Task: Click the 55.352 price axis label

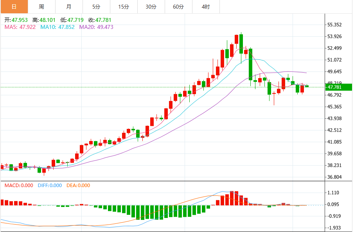Action: 334,25
